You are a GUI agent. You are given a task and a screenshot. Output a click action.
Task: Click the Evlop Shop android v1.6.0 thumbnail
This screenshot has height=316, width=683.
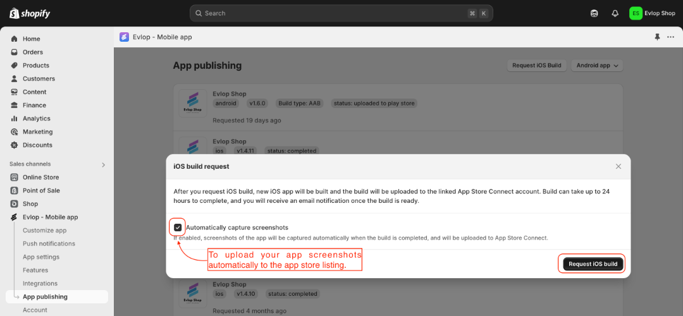pos(193,103)
